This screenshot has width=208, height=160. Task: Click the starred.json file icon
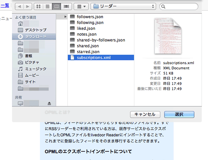coord(72,52)
